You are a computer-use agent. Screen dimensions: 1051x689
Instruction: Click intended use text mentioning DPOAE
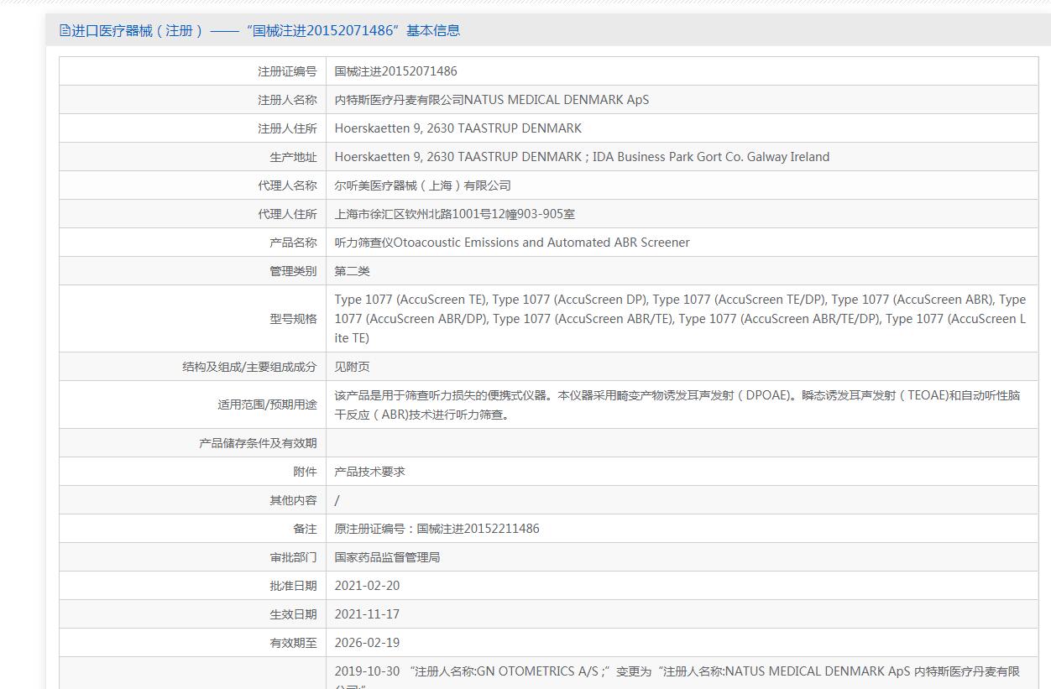tap(677, 405)
